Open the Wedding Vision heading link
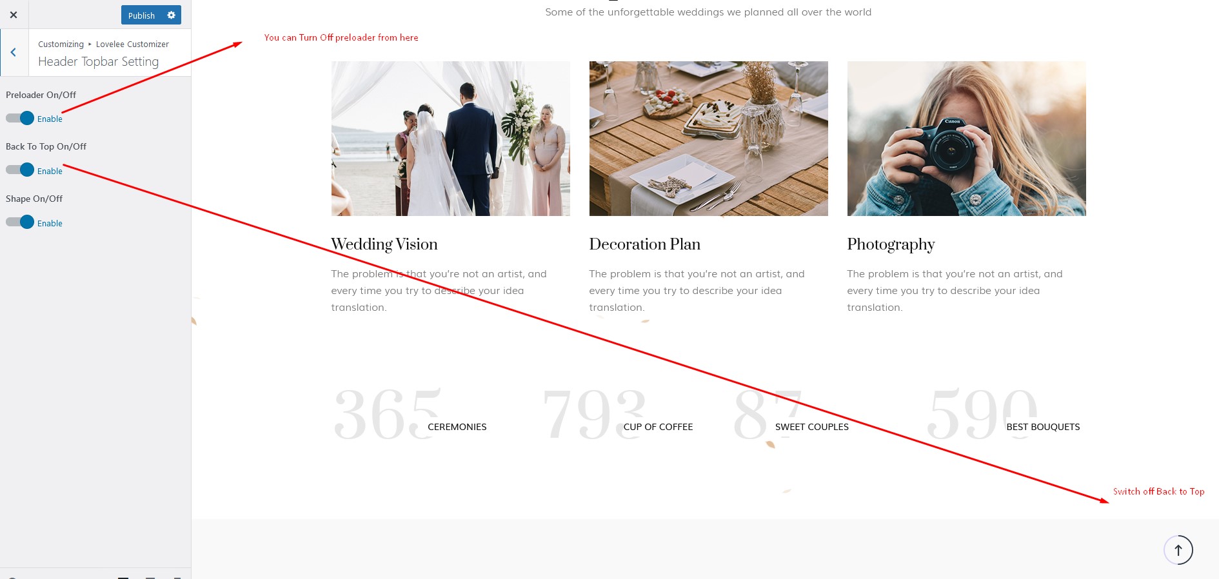Image resolution: width=1219 pixels, height=579 pixels. tap(384, 244)
